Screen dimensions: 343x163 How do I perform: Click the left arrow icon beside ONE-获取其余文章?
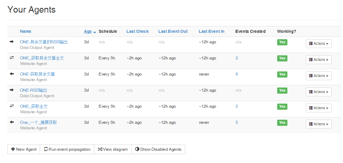tap(12, 74)
